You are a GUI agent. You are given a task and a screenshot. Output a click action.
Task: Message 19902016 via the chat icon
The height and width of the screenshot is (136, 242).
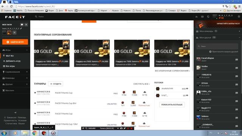click(237, 76)
